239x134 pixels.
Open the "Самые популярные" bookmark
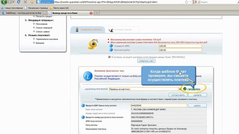click(x=12, y=8)
